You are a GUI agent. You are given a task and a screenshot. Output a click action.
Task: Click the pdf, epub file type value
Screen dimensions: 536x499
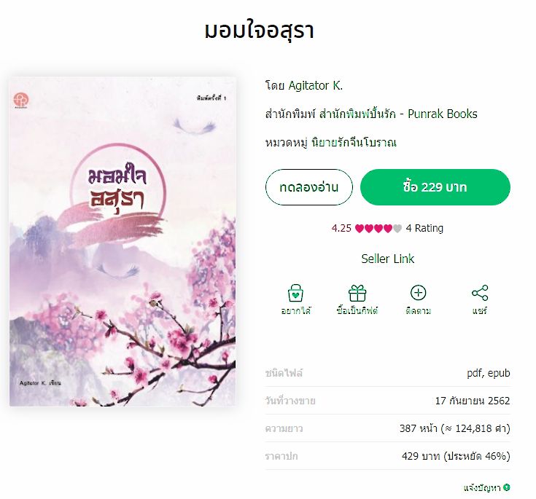489,373
